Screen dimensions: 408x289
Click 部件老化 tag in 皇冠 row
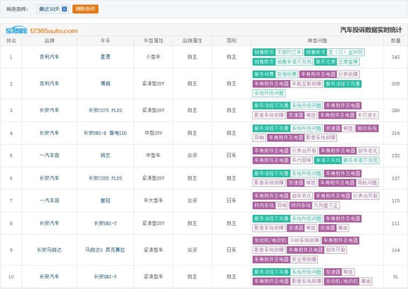point(301,196)
